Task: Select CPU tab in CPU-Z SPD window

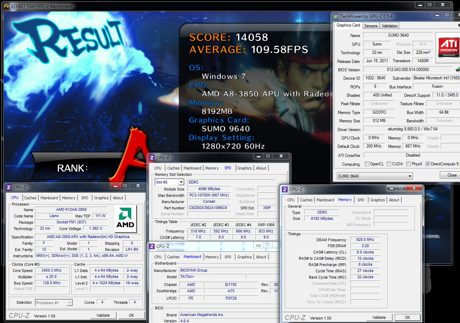Action: click(158, 168)
